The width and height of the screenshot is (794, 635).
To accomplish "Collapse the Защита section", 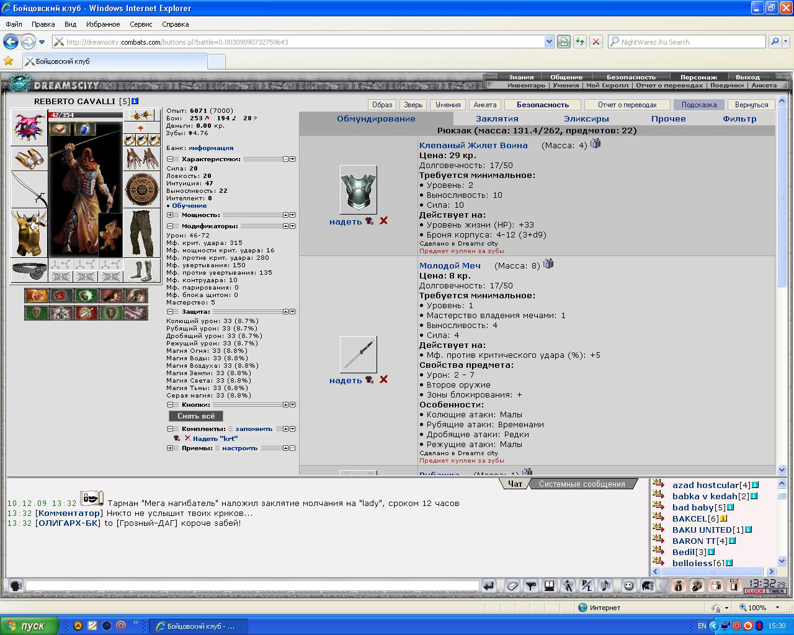I will 170,312.
